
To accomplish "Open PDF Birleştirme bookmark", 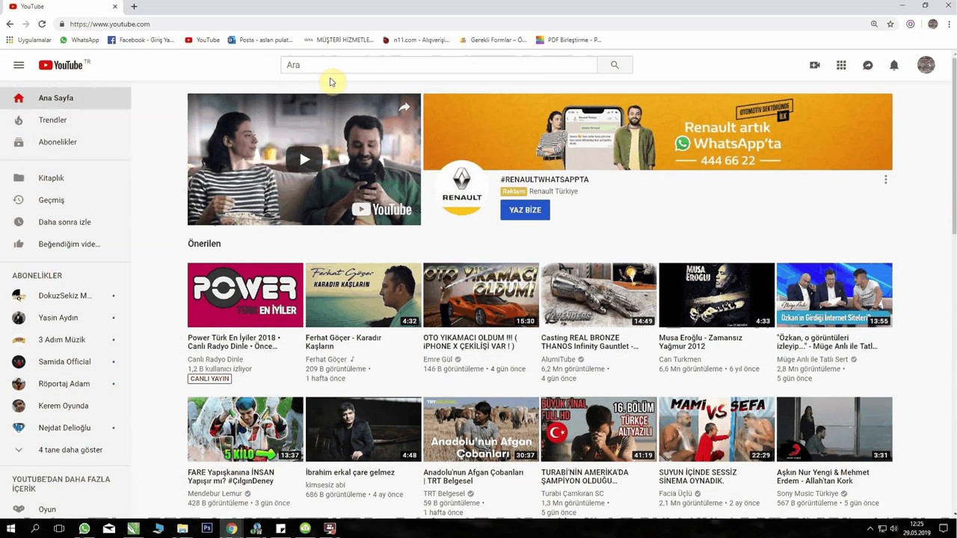I will pos(568,40).
